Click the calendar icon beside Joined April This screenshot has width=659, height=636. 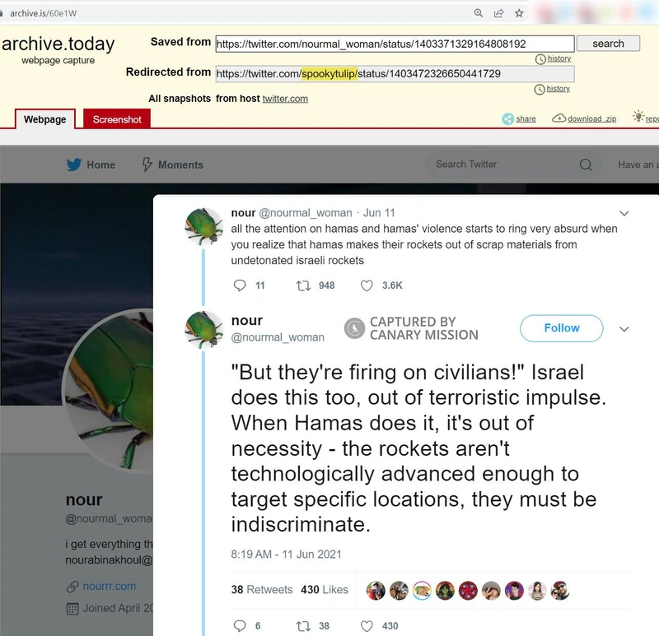[x=72, y=609]
